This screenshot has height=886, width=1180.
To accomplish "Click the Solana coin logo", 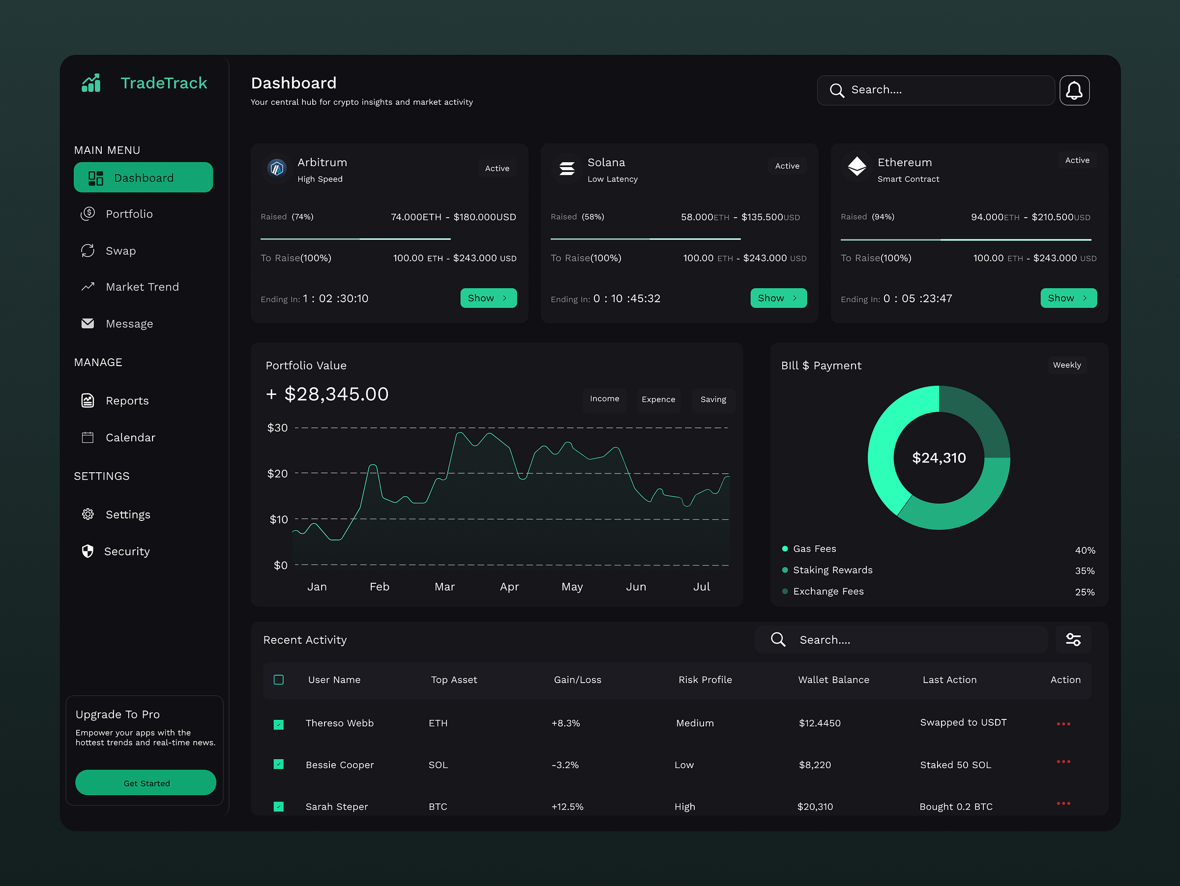I will (566, 169).
